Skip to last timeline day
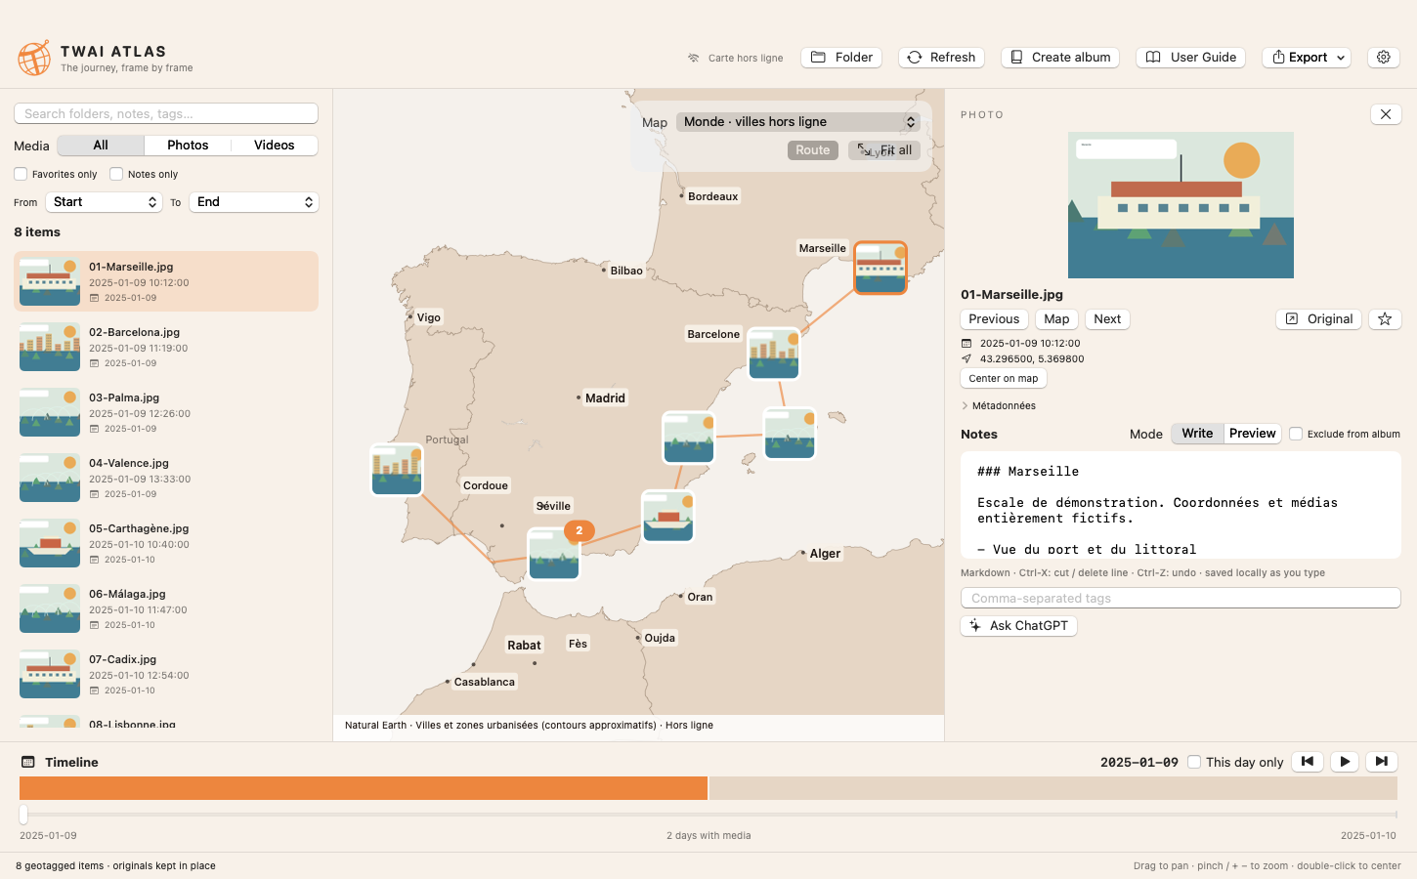This screenshot has height=879, width=1417. point(1382,762)
